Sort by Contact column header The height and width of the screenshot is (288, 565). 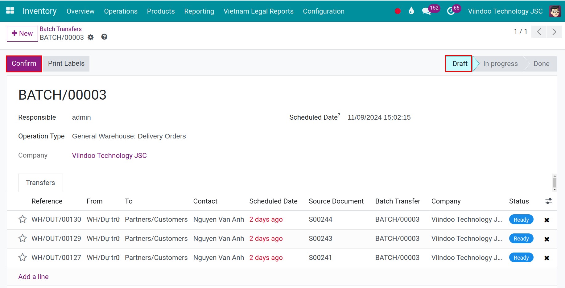tap(205, 201)
